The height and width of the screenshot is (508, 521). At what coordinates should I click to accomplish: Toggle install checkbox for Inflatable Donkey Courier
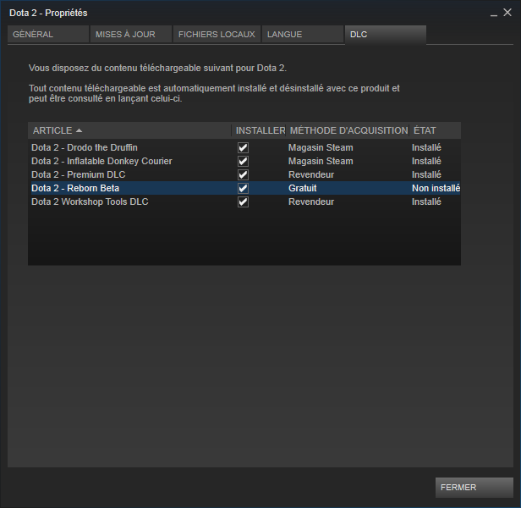pos(243,162)
